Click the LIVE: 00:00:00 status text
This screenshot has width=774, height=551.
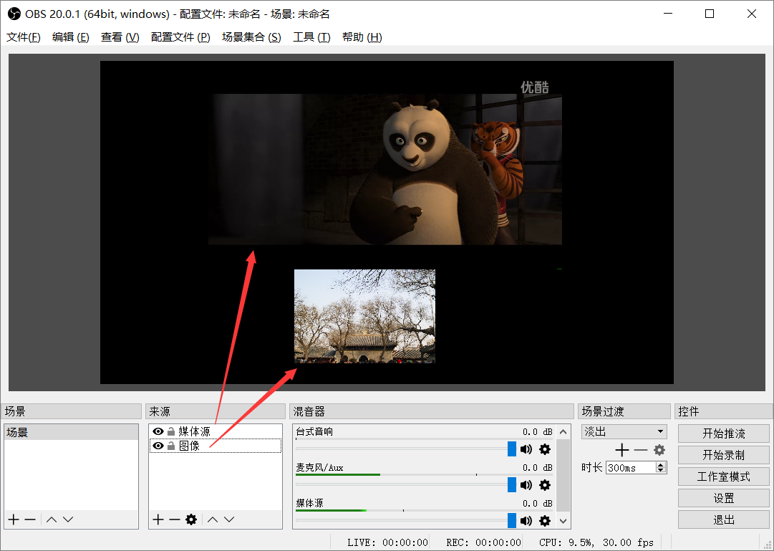pyautogui.click(x=387, y=542)
